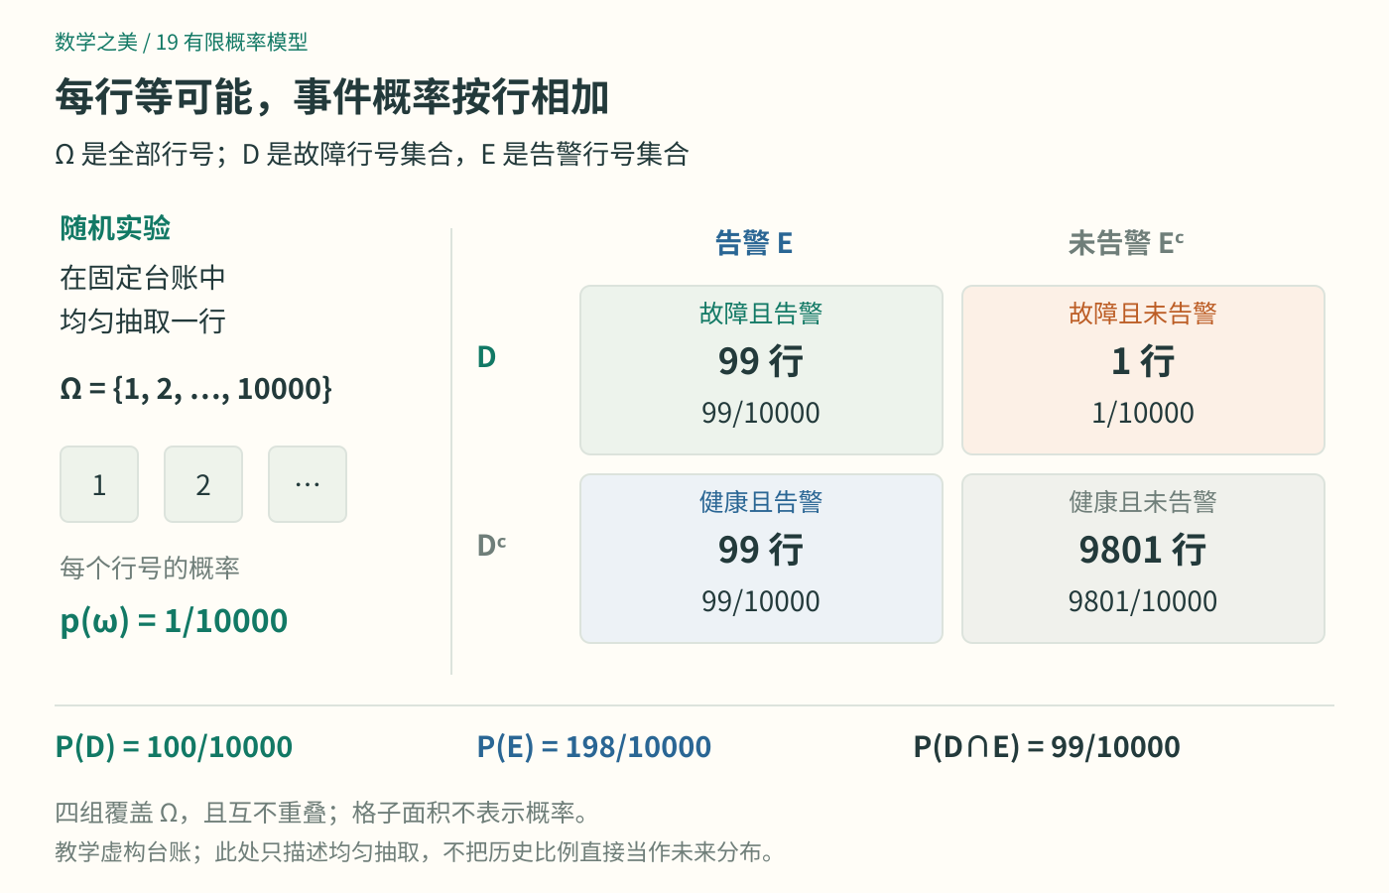
Task: Click the 'Dᶜ' row label
Action: coord(492,546)
